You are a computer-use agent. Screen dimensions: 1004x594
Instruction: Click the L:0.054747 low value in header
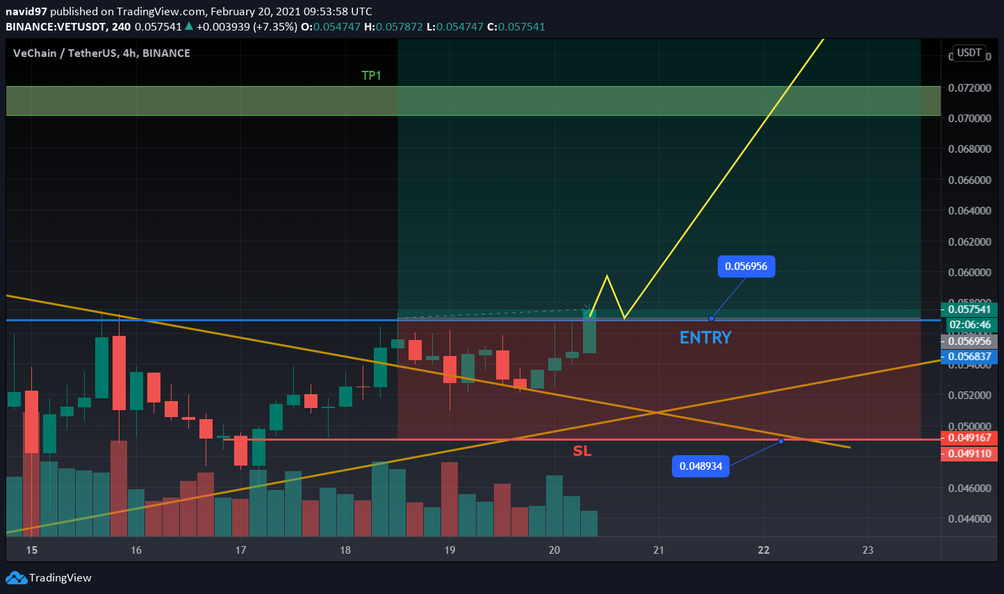pyautogui.click(x=455, y=27)
